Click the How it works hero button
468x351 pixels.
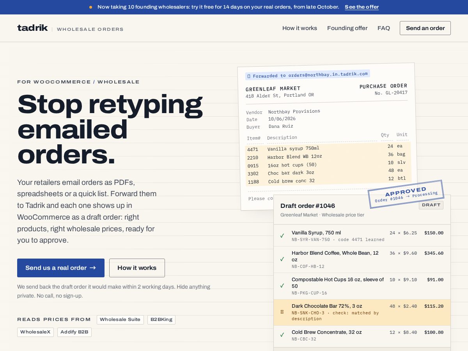pyautogui.click(x=137, y=268)
